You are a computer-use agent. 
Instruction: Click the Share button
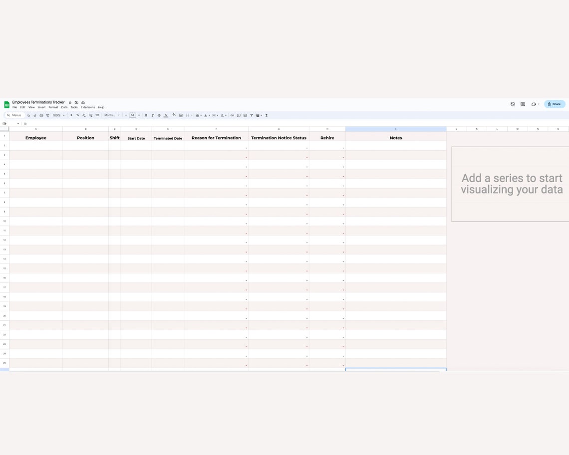click(555, 104)
